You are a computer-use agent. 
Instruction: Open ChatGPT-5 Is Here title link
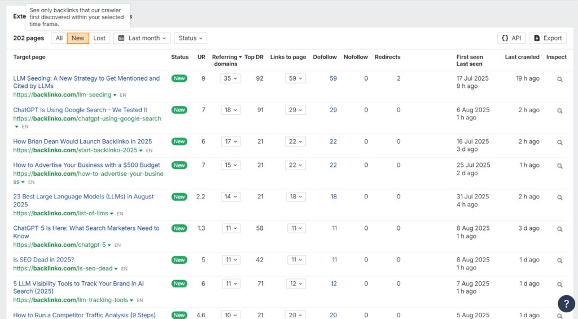[x=86, y=232]
